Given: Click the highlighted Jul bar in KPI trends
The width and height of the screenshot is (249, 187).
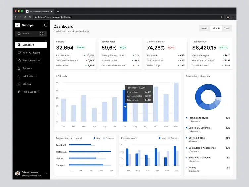Looking at the screenshot, I should click(125, 105).
